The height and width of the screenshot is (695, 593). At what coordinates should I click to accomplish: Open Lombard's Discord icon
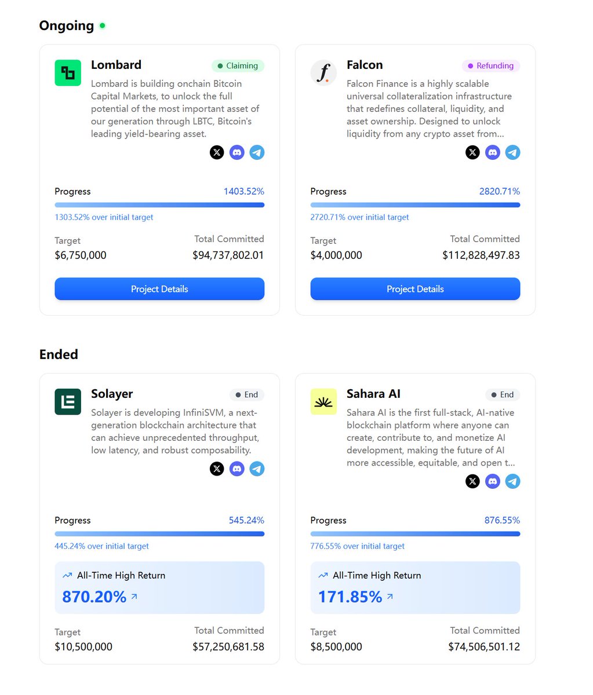pos(237,153)
